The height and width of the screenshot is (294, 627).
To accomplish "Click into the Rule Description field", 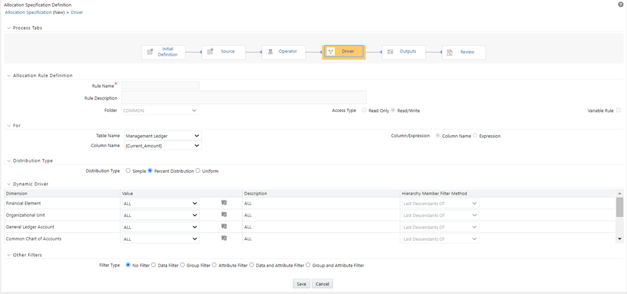I will pos(244,97).
